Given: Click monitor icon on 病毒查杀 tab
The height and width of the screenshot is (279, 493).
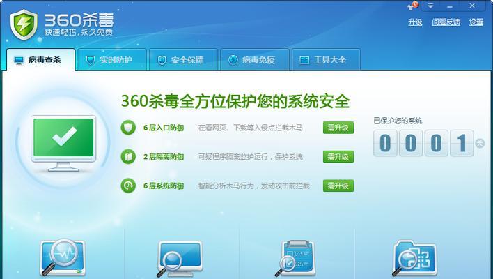Looking at the screenshot, I should point(19,60).
